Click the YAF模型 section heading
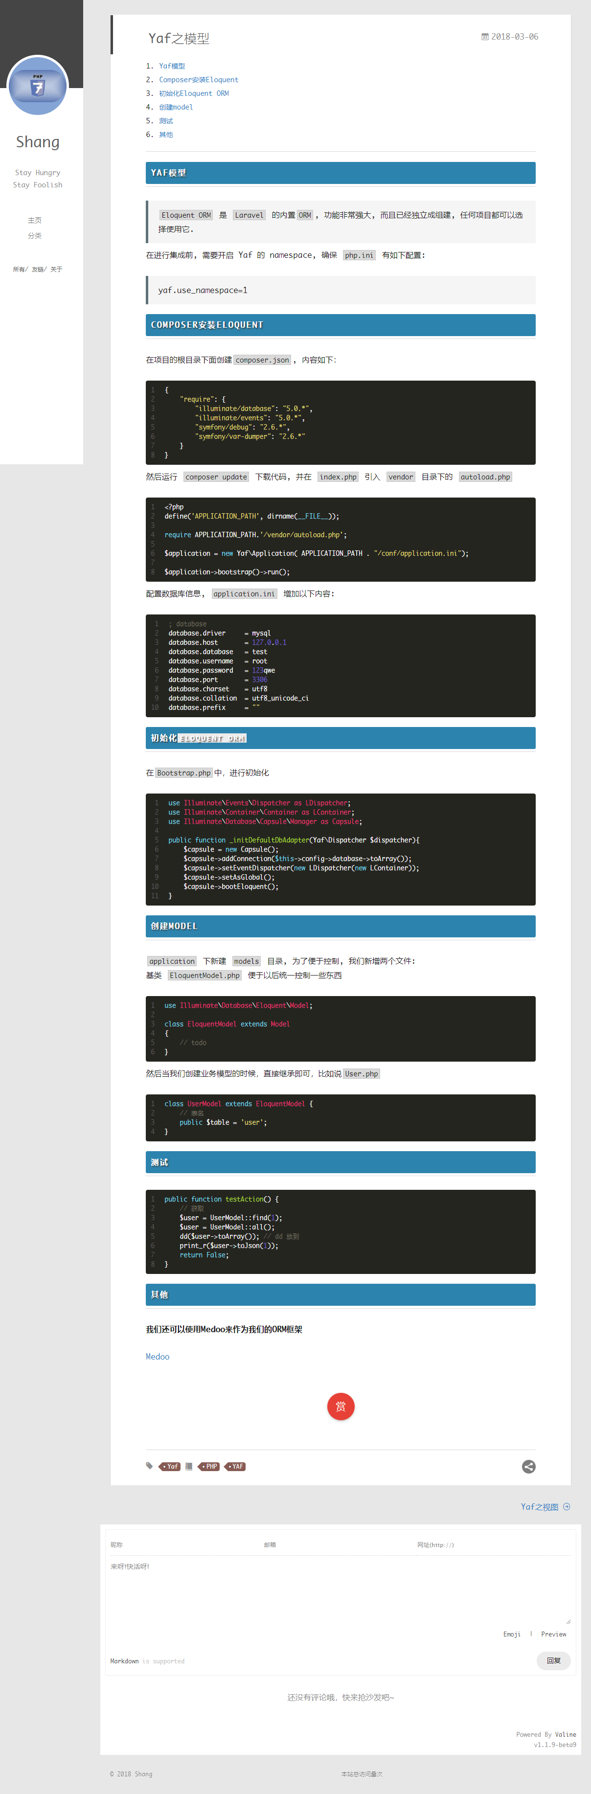 coord(341,173)
